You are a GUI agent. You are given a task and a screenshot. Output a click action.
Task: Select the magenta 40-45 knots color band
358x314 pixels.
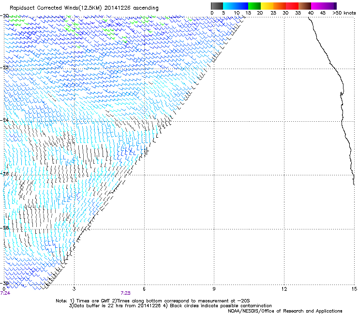(317, 6)
